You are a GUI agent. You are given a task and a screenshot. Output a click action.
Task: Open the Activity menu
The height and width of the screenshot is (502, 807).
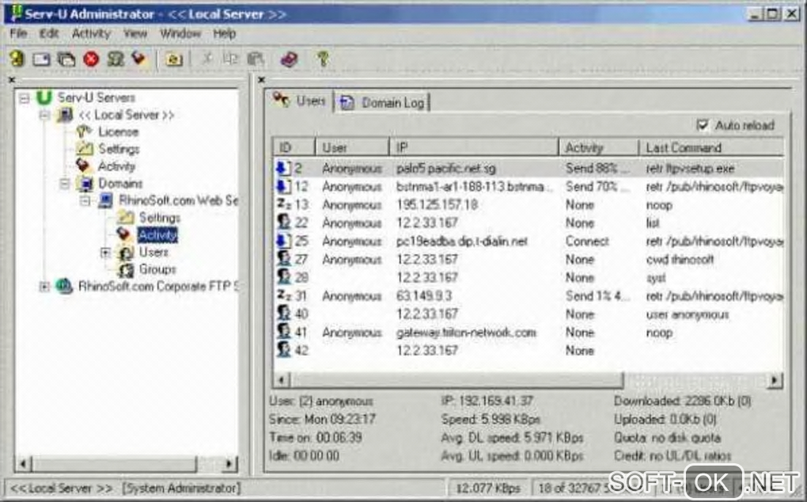[x=91, y=34]
